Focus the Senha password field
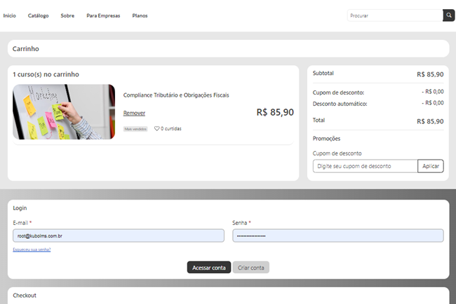This screenshot has width=456, height=304. click(x=337, y=236)
